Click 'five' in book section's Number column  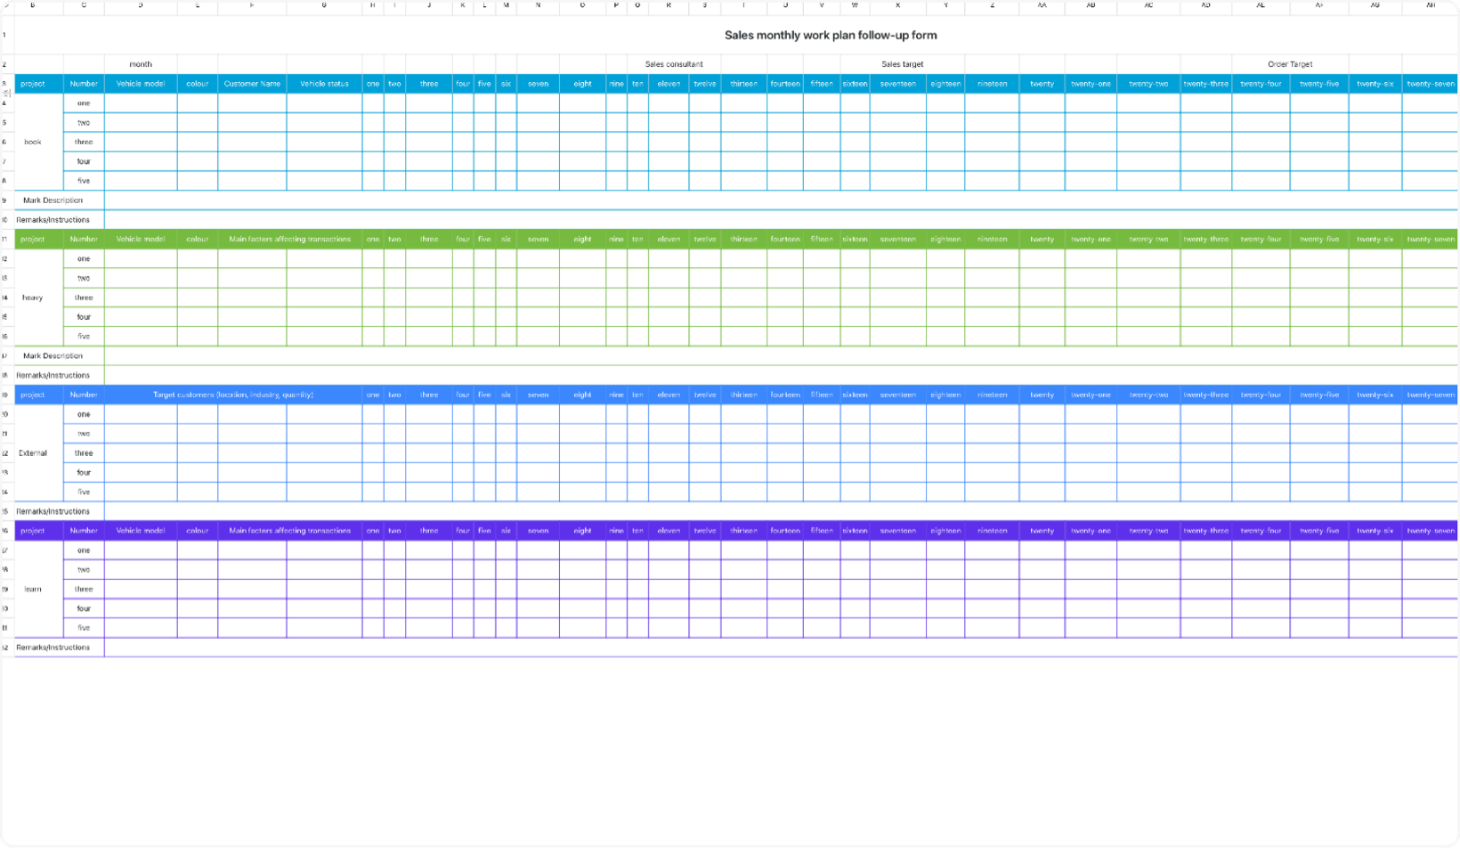[84, 181]
